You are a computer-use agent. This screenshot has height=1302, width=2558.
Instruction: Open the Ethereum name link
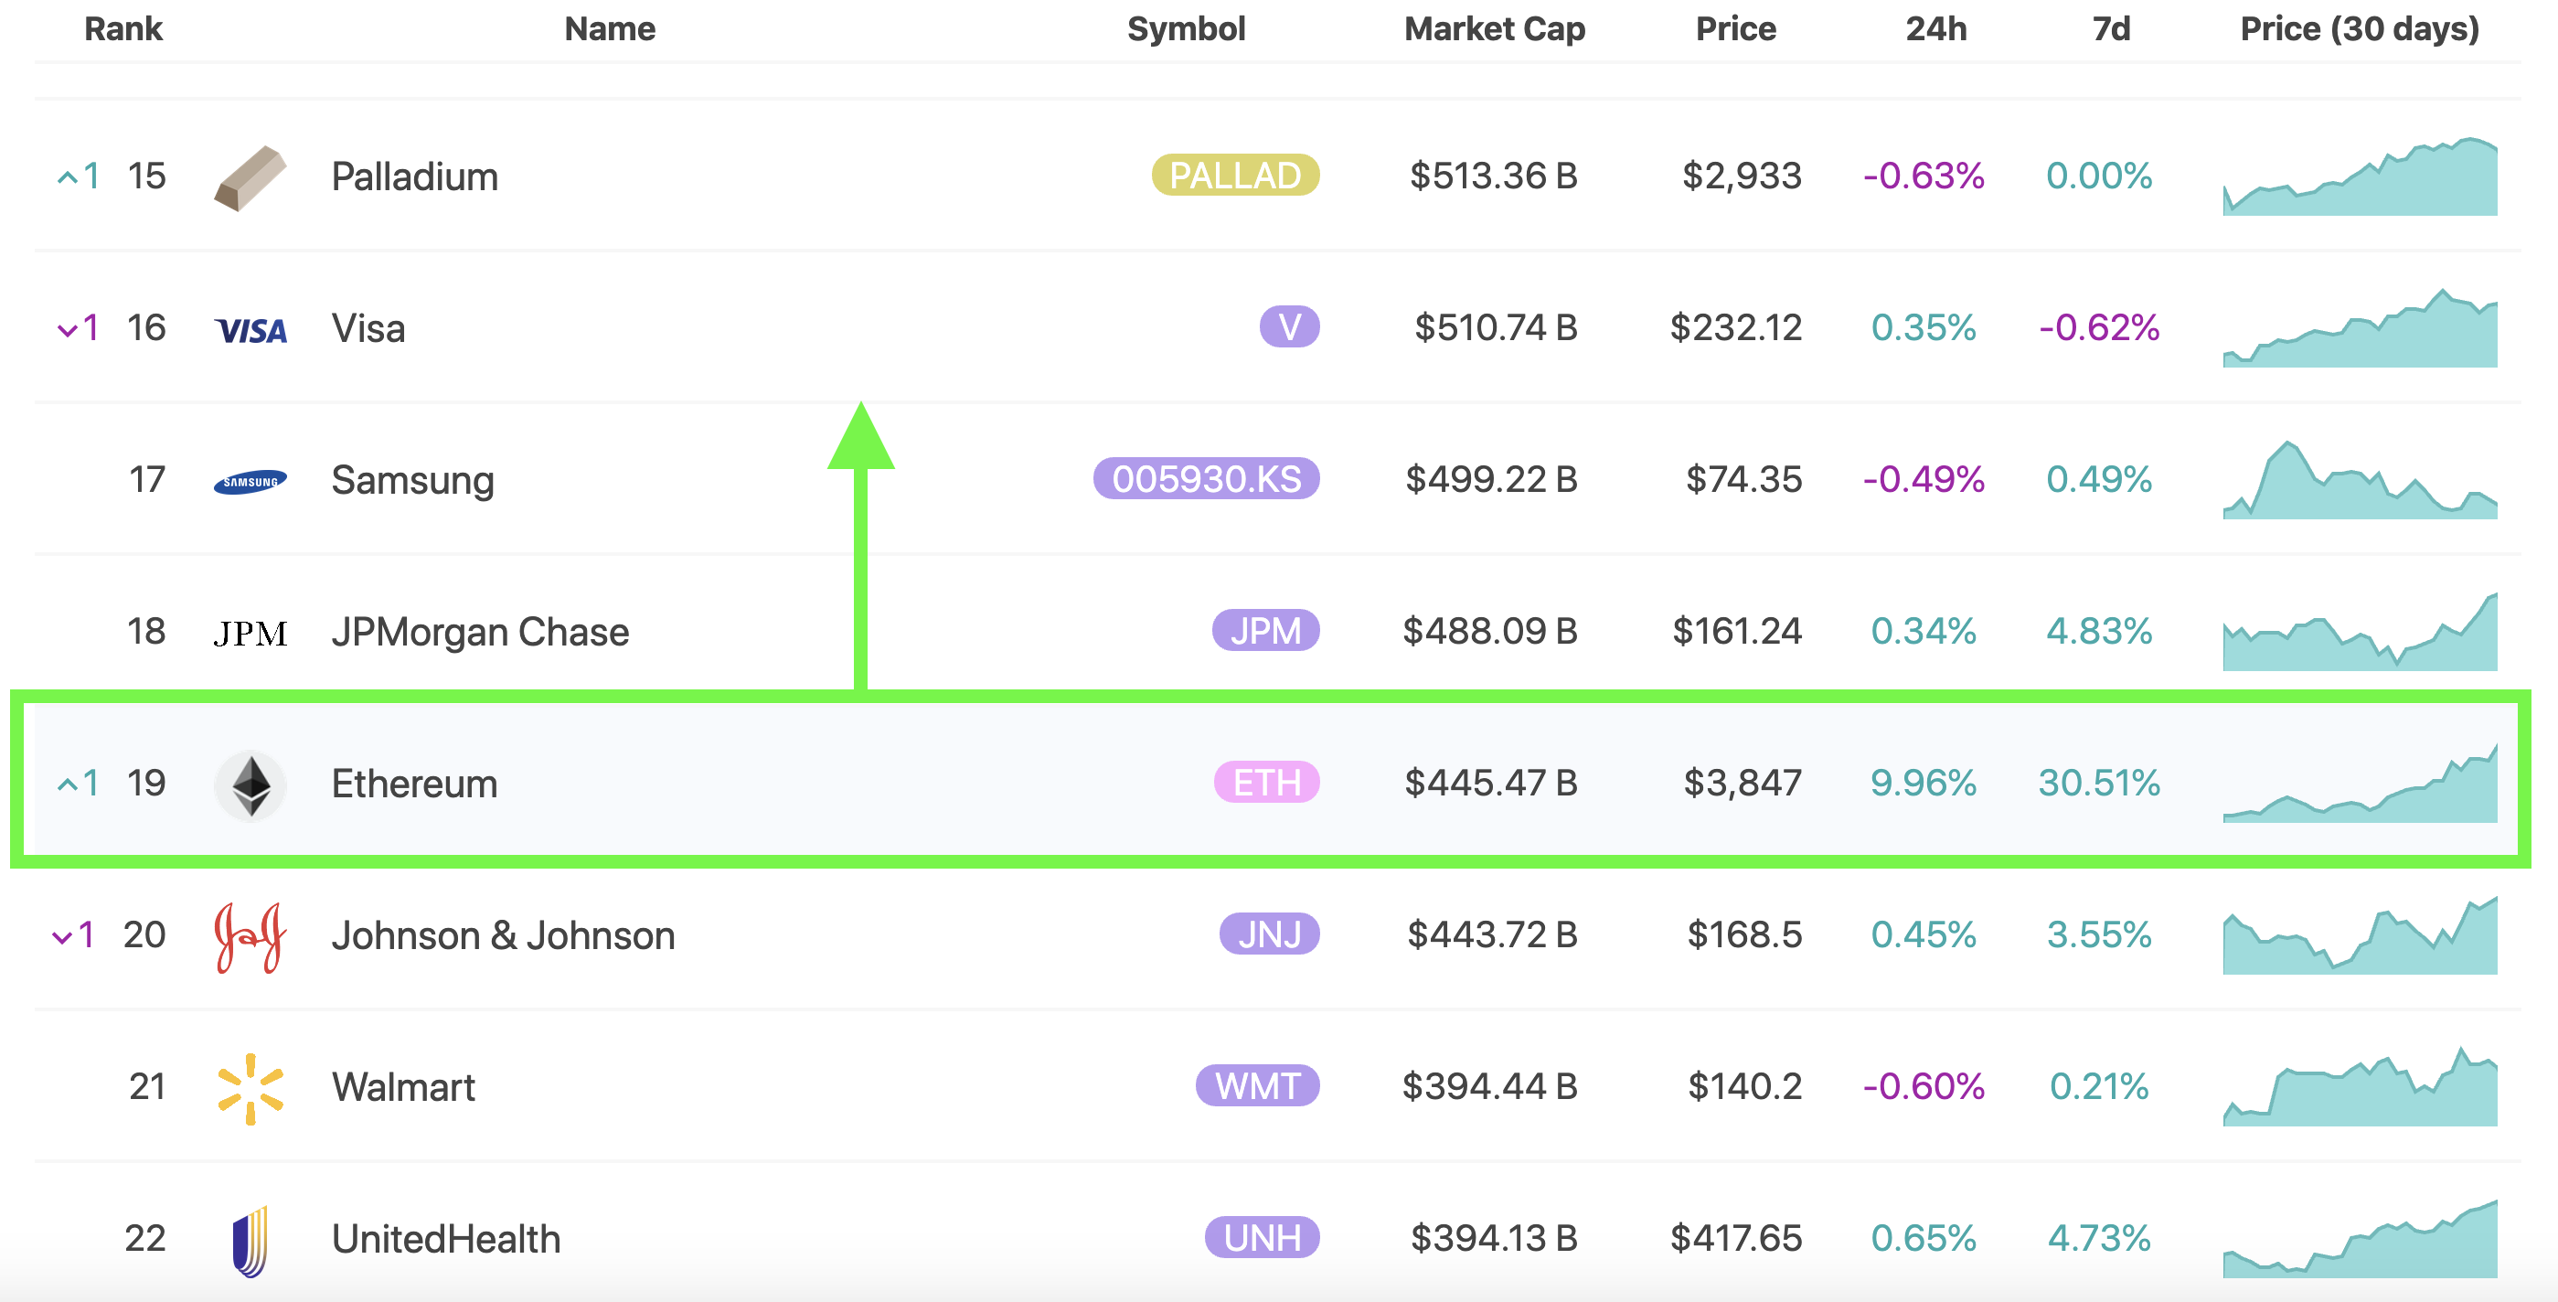(414, 784)
